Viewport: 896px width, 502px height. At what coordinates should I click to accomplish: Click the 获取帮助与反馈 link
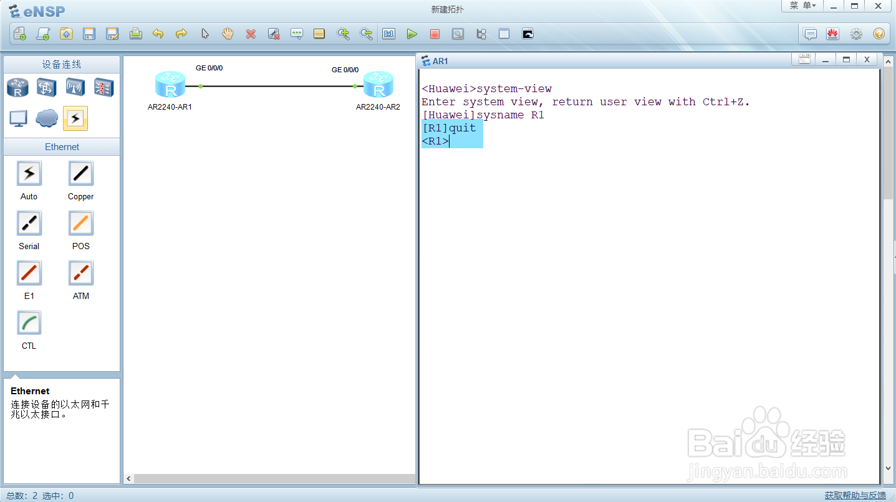coord(855,496)
